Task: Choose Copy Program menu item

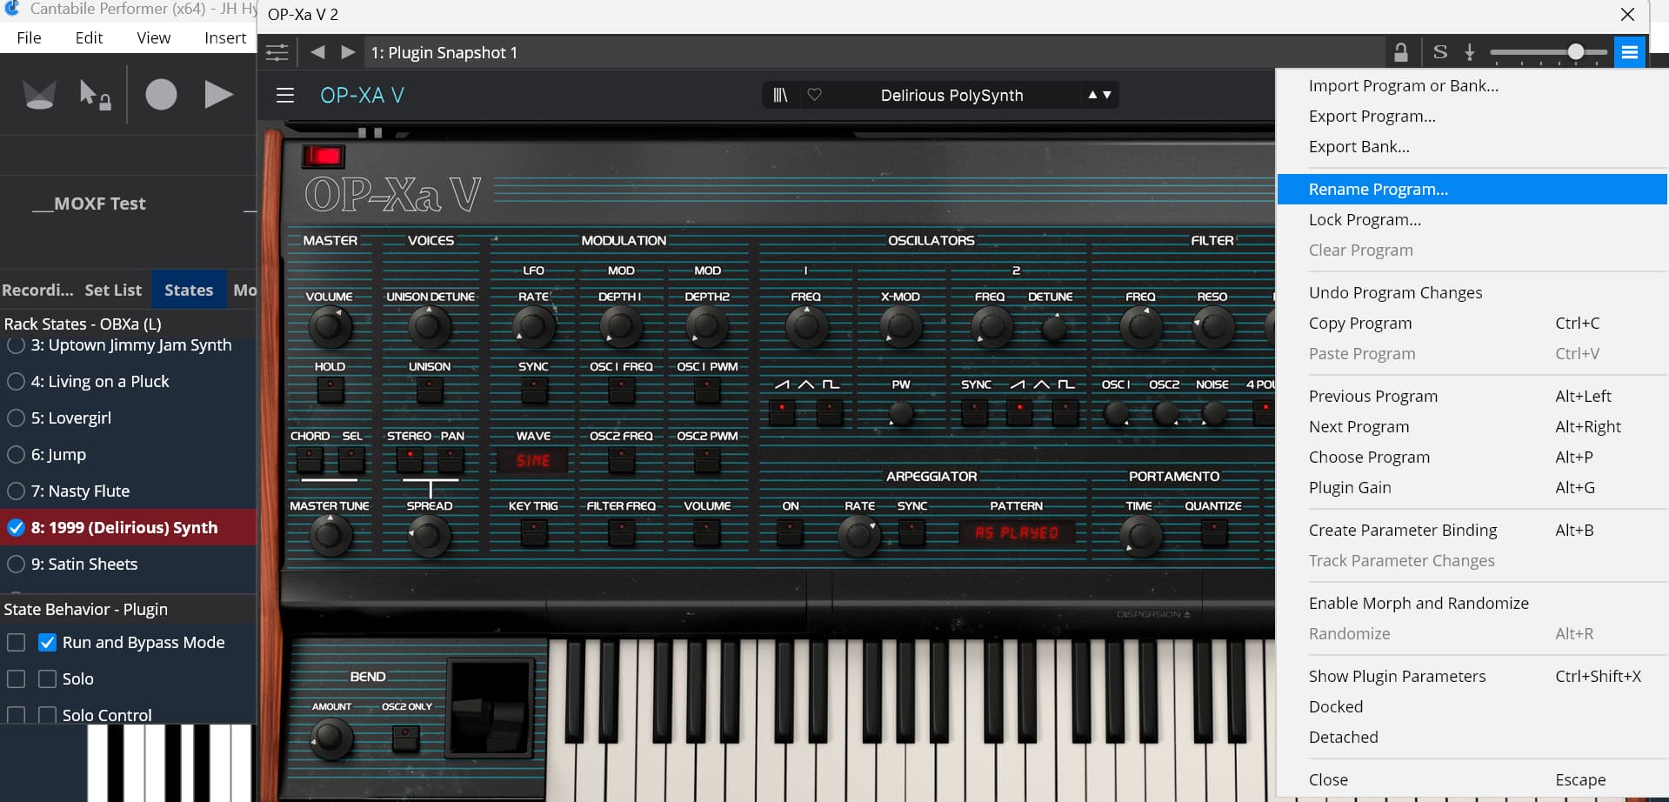Action: (x=1472, y=323)
